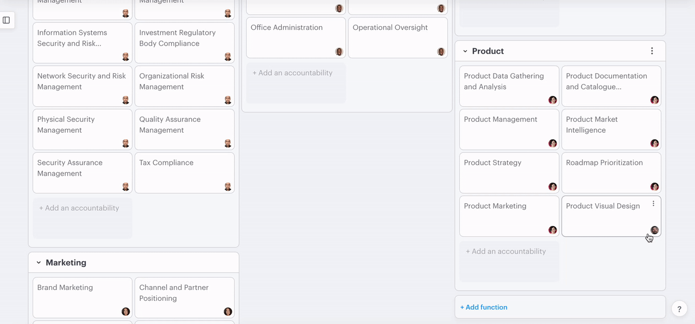Click avatar on Product Visual Design card
This screenshot has width=695, height=324.
click(x=654, y=230)
